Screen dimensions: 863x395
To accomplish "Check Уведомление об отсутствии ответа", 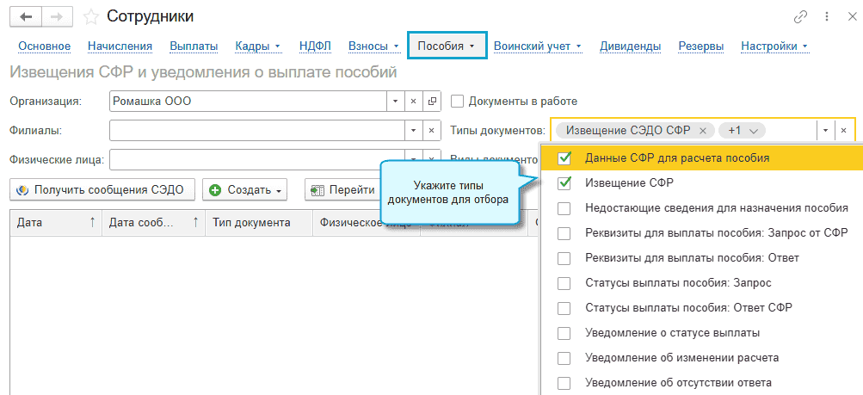I will [x=564, y=384].
